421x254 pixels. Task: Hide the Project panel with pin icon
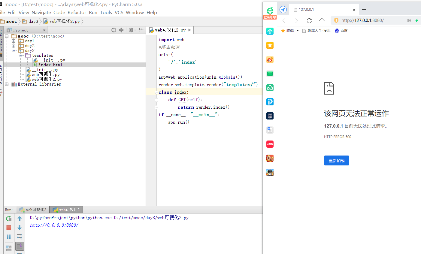point(141,30)
